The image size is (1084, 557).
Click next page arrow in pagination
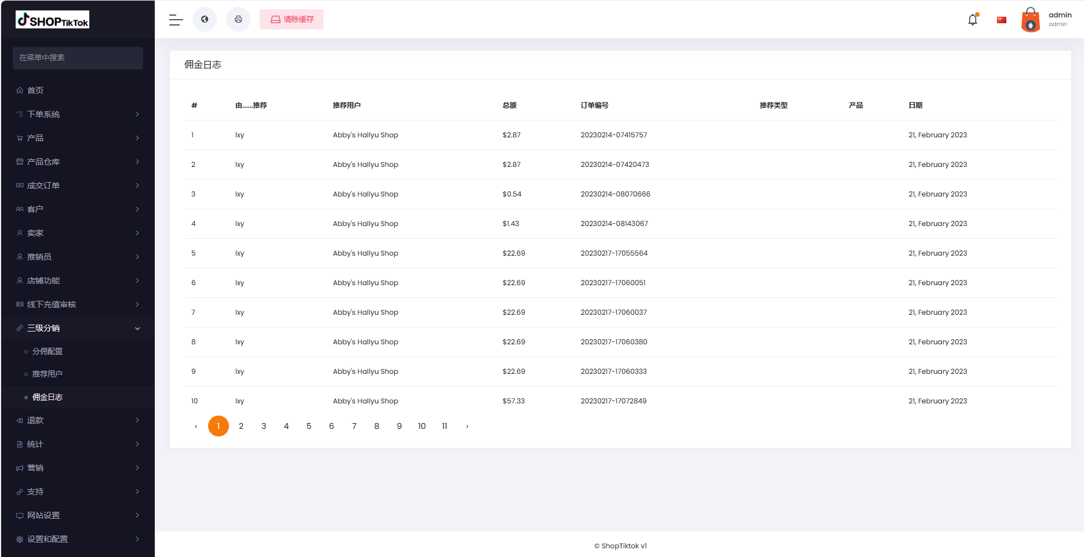(467, 426)
